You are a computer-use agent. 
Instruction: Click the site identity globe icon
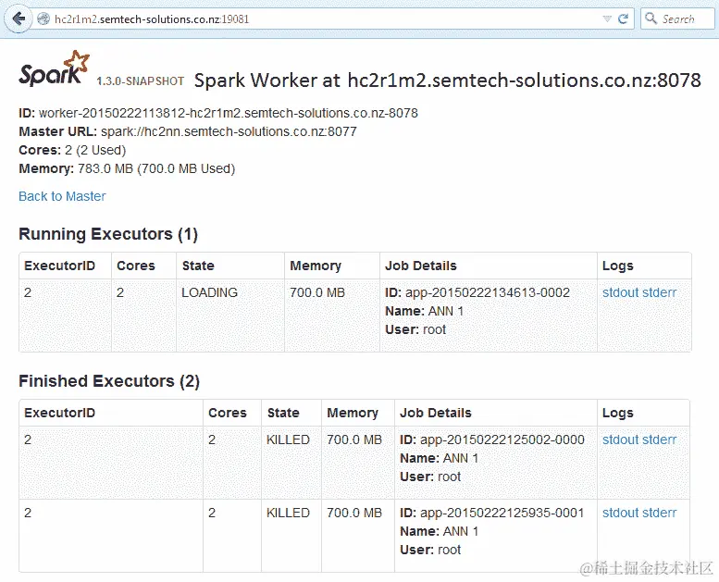tap(43, 19)
